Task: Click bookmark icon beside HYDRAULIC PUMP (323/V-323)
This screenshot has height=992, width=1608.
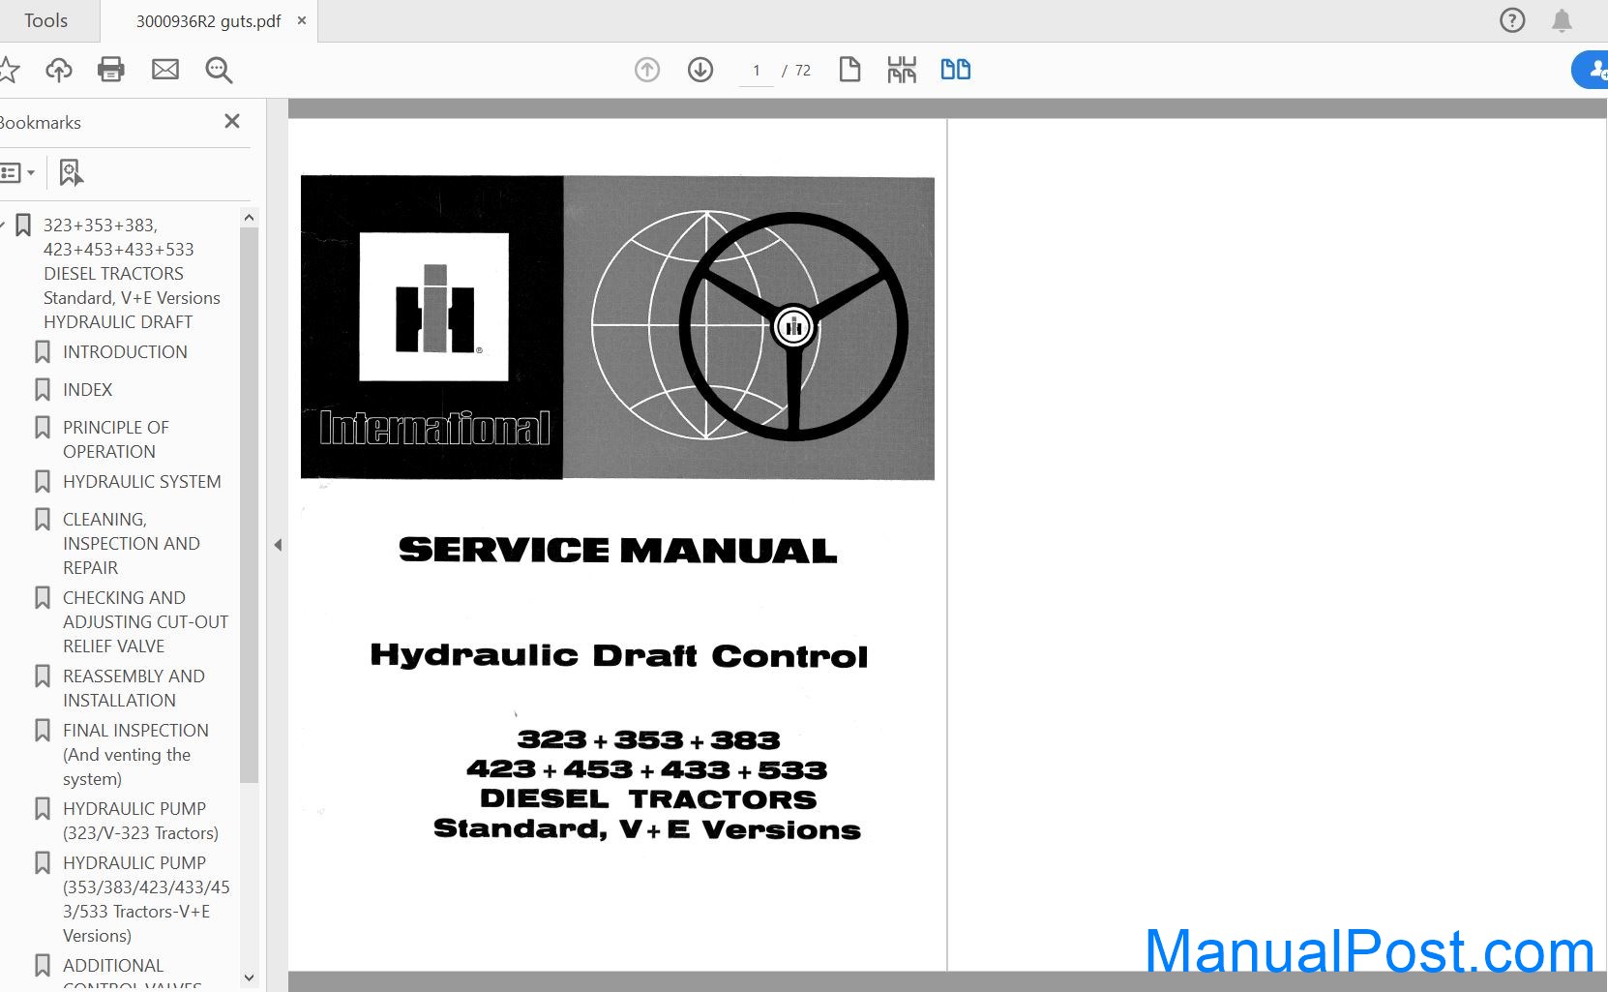Action: pos(43,809)
